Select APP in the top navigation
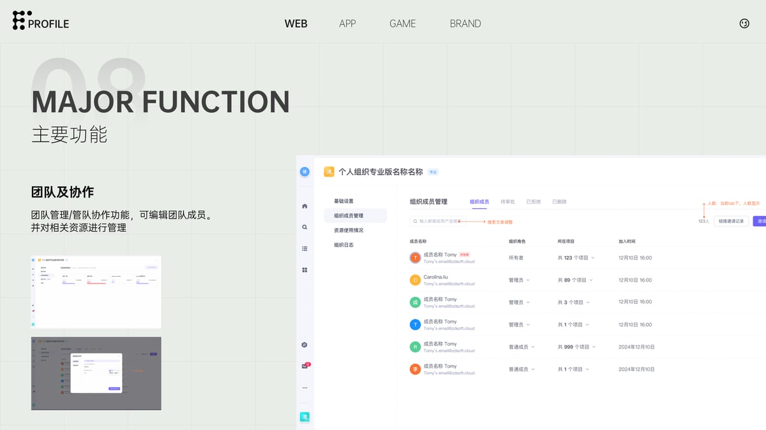 (347, 24)
